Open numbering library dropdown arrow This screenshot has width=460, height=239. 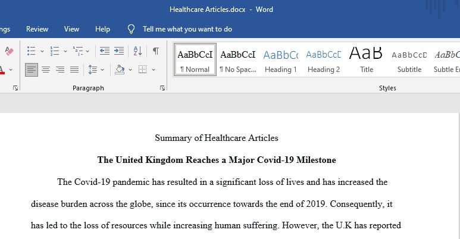pos(65,51)
